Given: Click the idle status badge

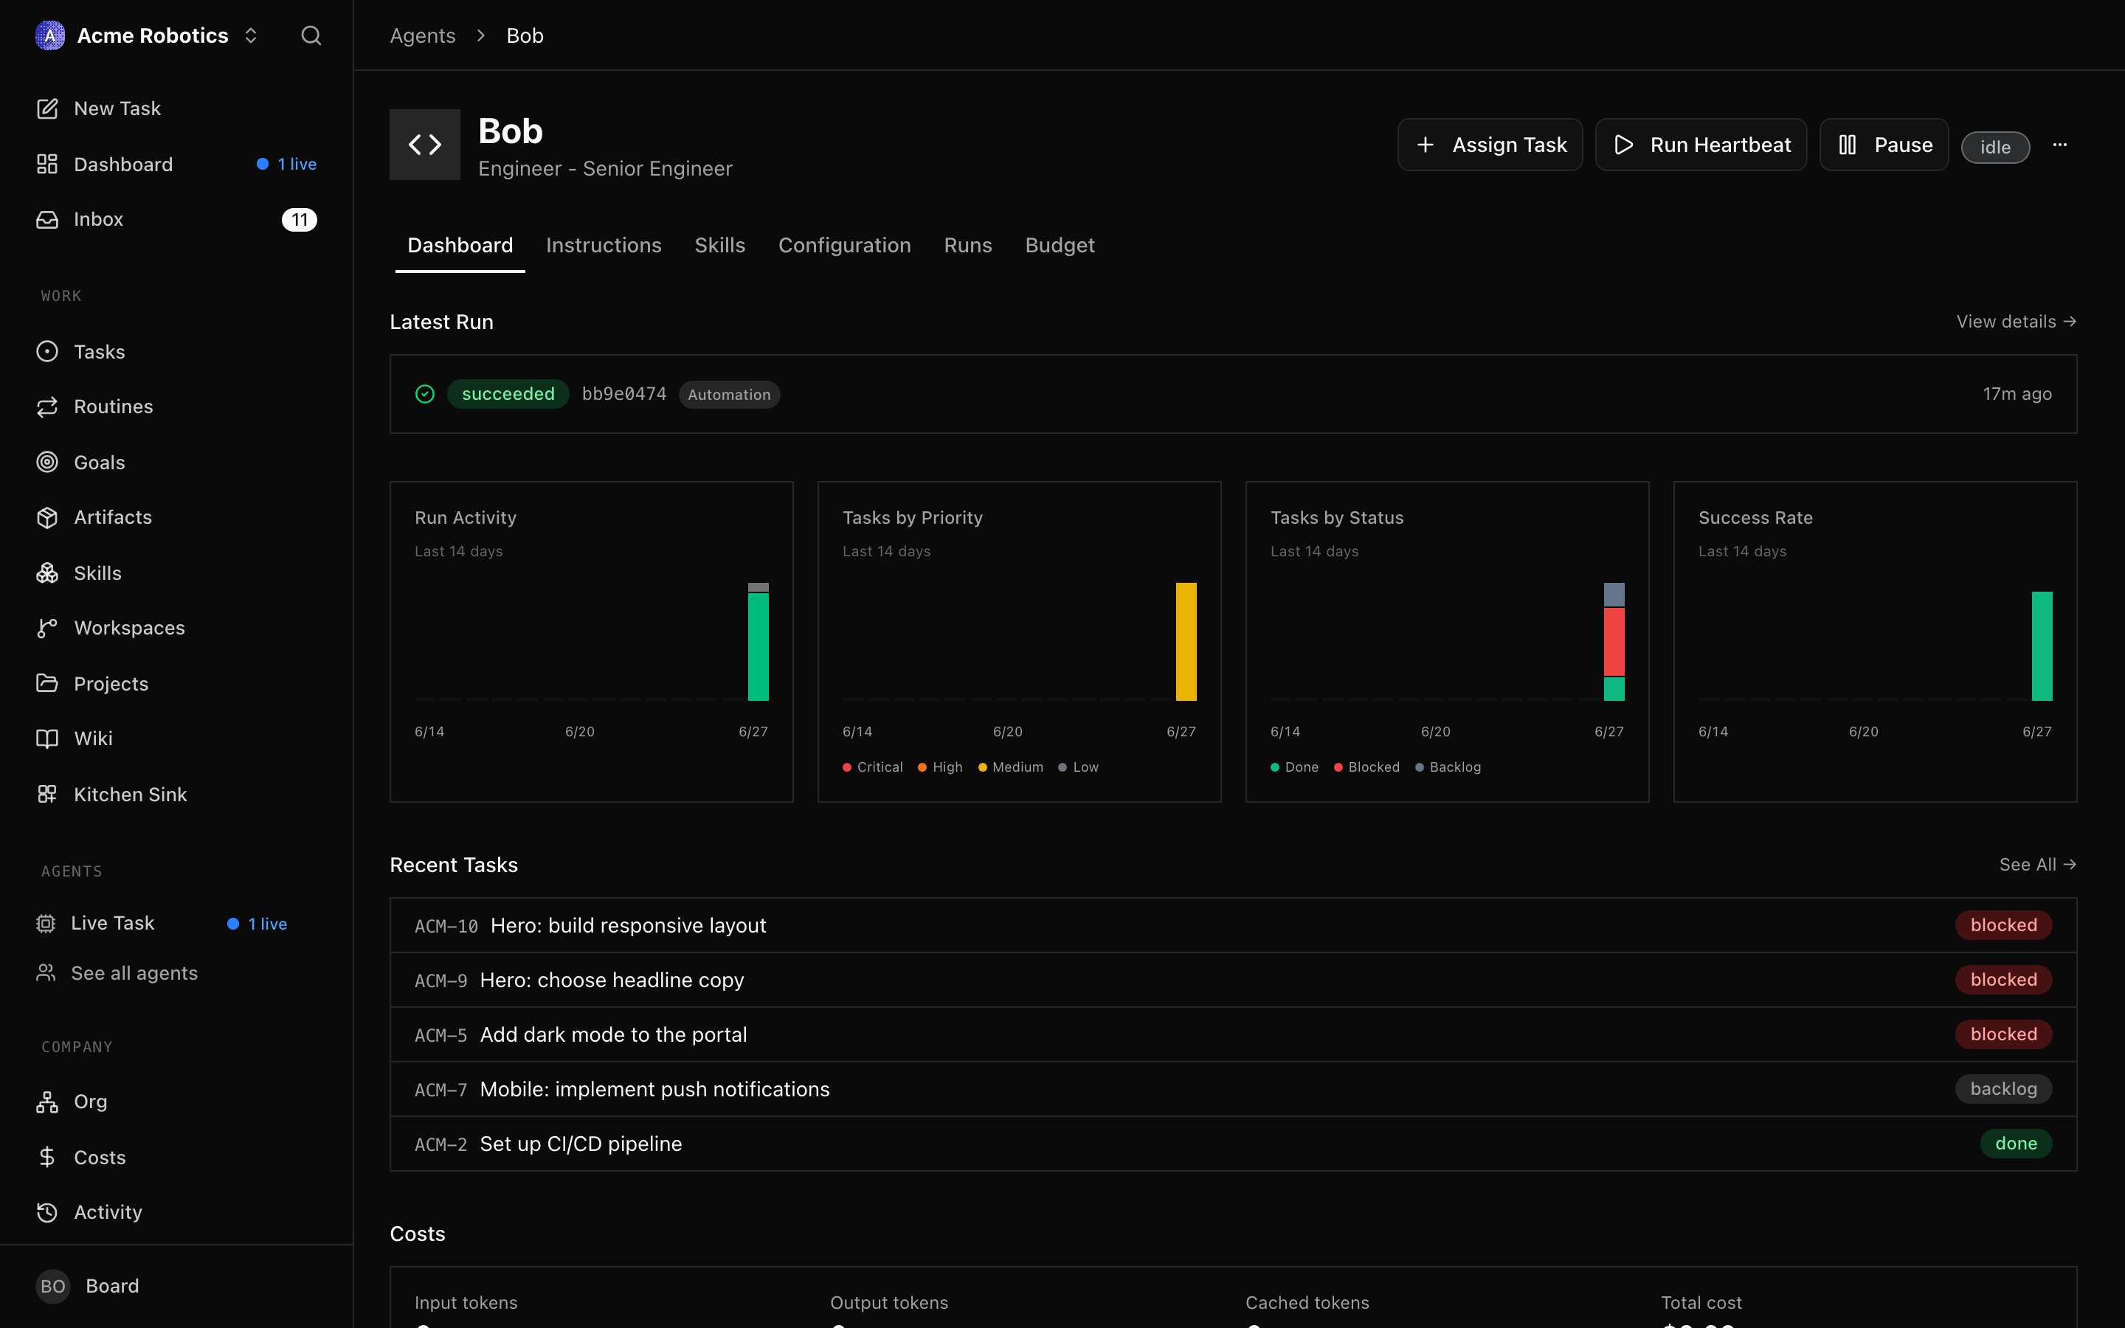Looking at the screenshot, I should [1996, 147].
